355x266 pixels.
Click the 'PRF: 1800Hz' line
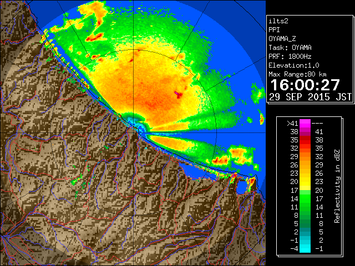tap(290, 57)
